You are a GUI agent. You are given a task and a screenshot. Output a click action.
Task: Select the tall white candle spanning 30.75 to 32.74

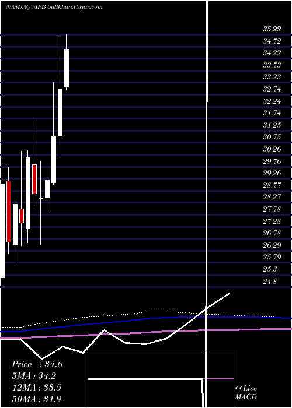(60, 112)
